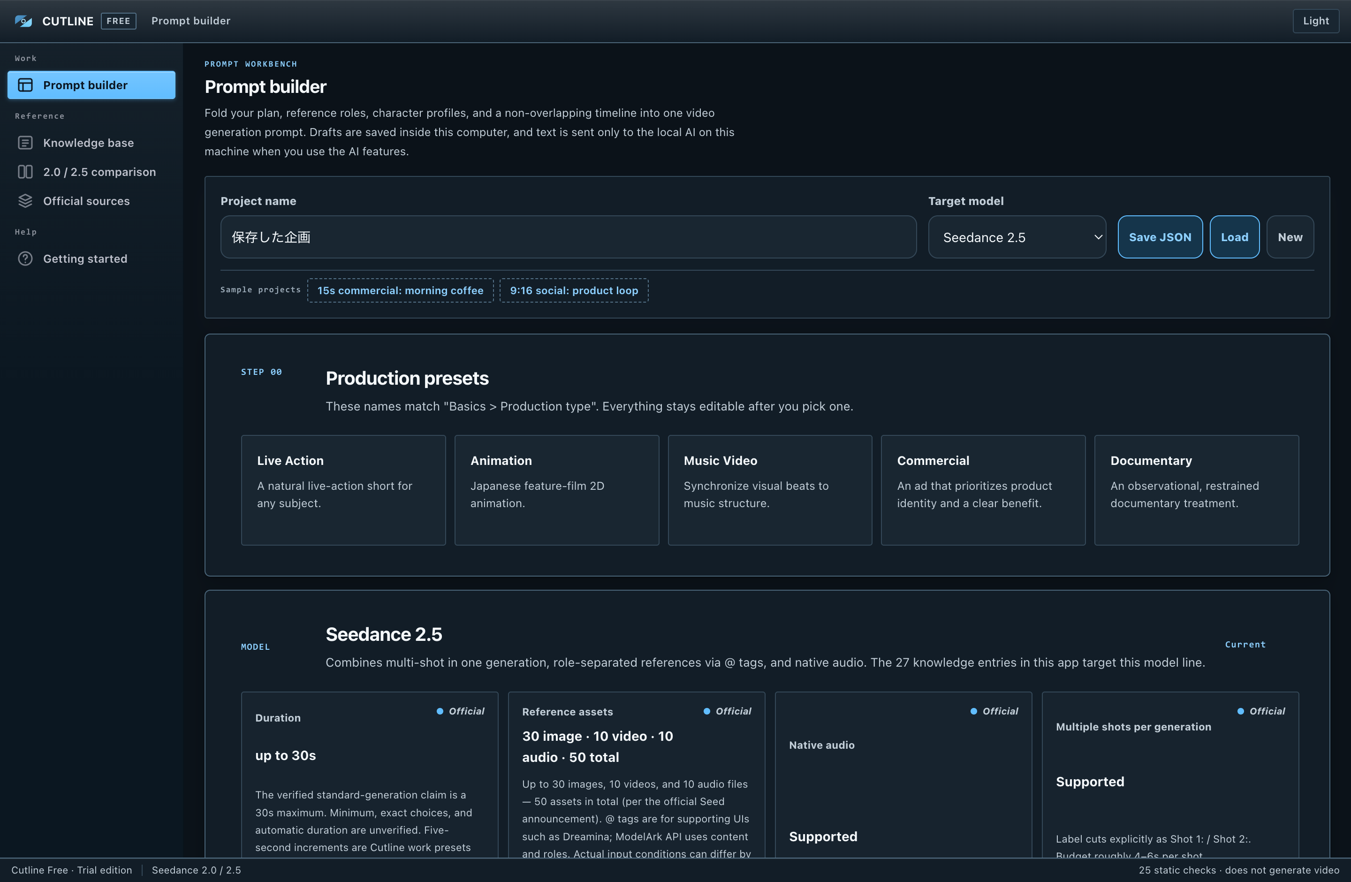Screen dimensions: 1351x882
Task: Click the 'up to 30s' duration value
Action: click(286, 755)
